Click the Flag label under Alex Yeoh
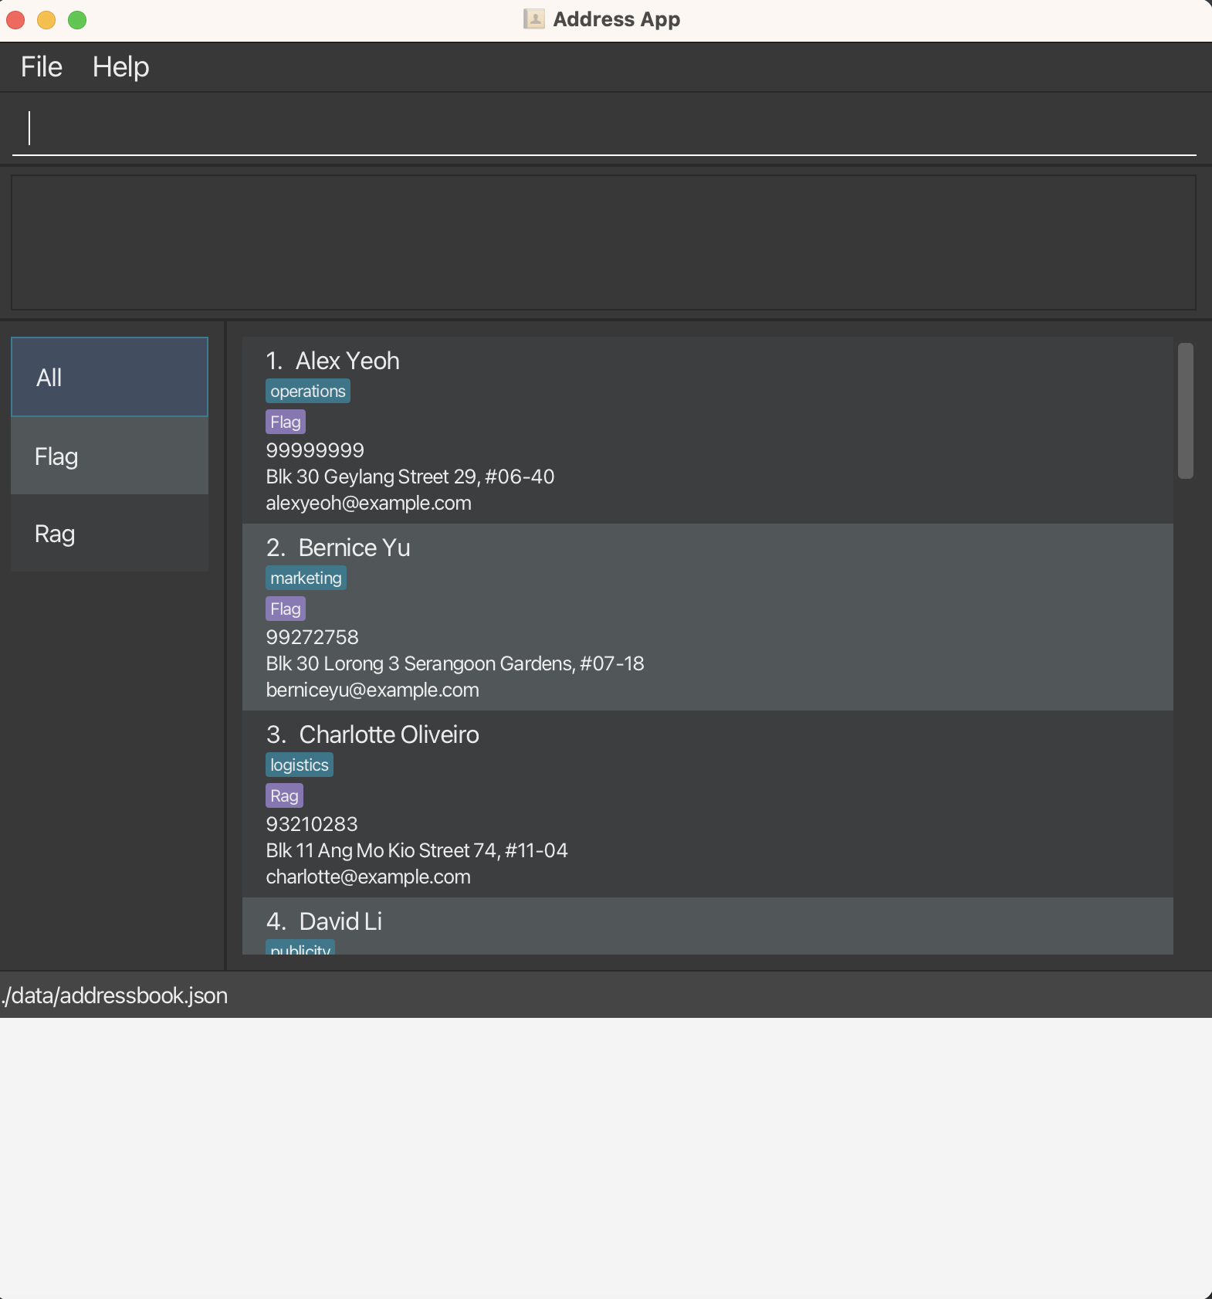Image resolution: width=1212 pixels, height=1299 pixels. (285, 422)
